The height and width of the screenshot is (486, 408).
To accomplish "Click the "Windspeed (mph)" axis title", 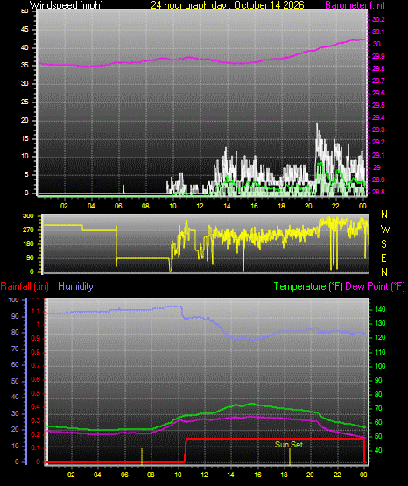I will (x=67, y=4).
